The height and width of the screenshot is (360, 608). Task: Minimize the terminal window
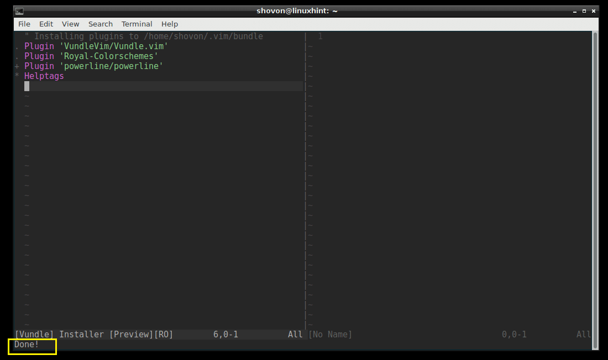click(x=575, y=11)
